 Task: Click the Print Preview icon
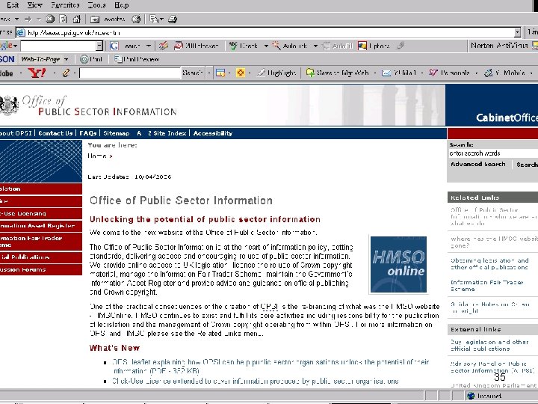pos(118,59)
